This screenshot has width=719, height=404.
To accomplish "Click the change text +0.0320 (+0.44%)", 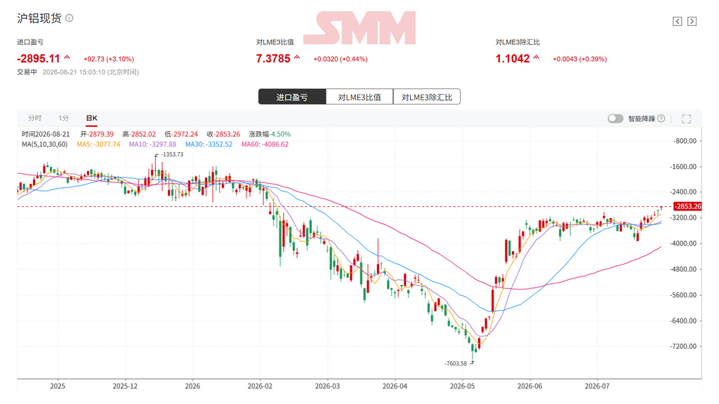I will (x=341, y=59).
